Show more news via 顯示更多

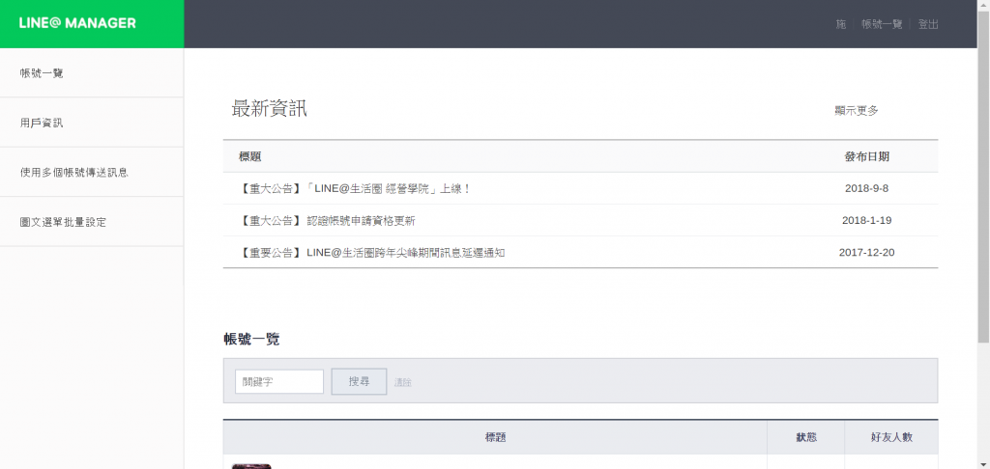857,110
